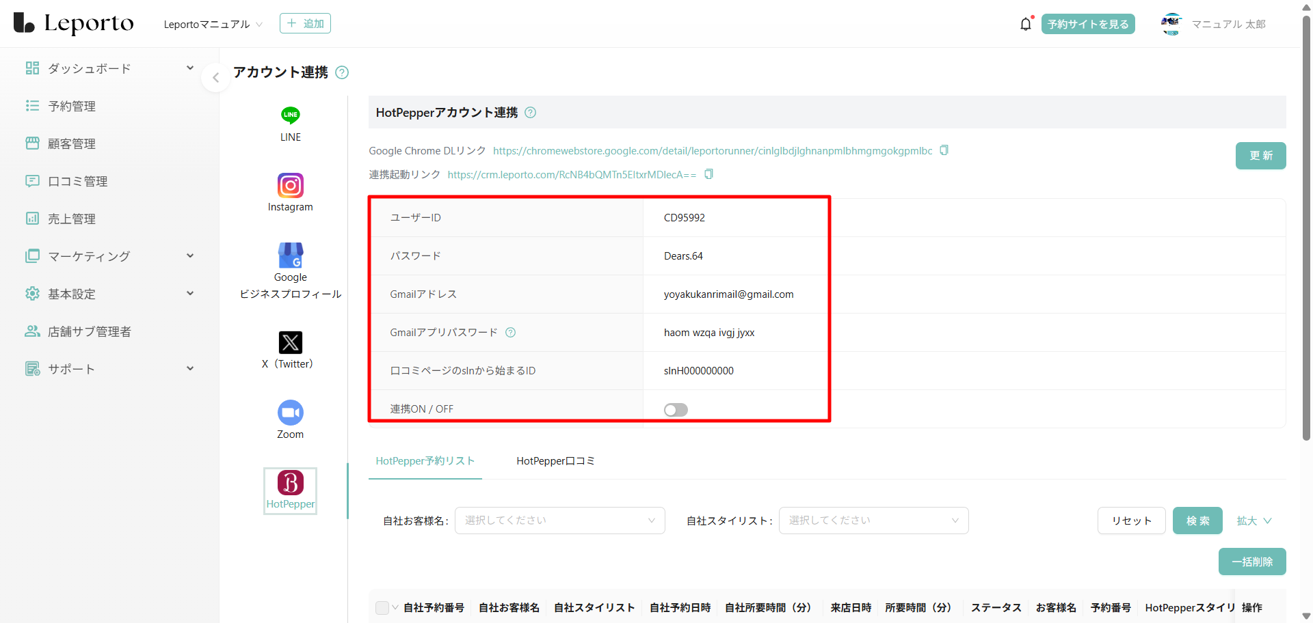Click the 店舗サブ管理者 people icon

(x=32, y=331)
